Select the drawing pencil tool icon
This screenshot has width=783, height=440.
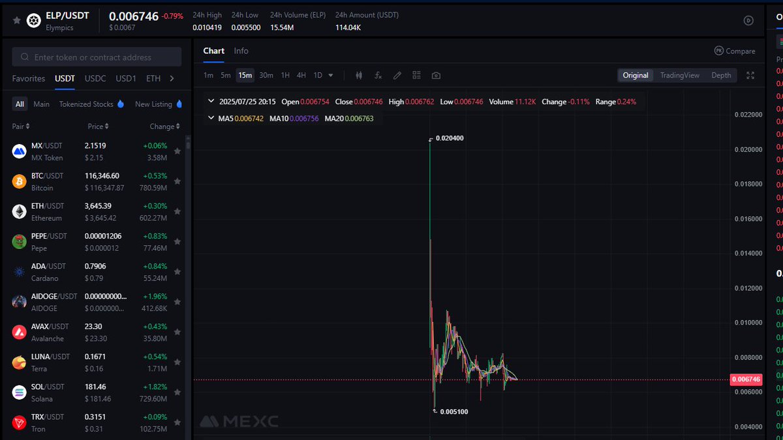[x=397, y=75]
